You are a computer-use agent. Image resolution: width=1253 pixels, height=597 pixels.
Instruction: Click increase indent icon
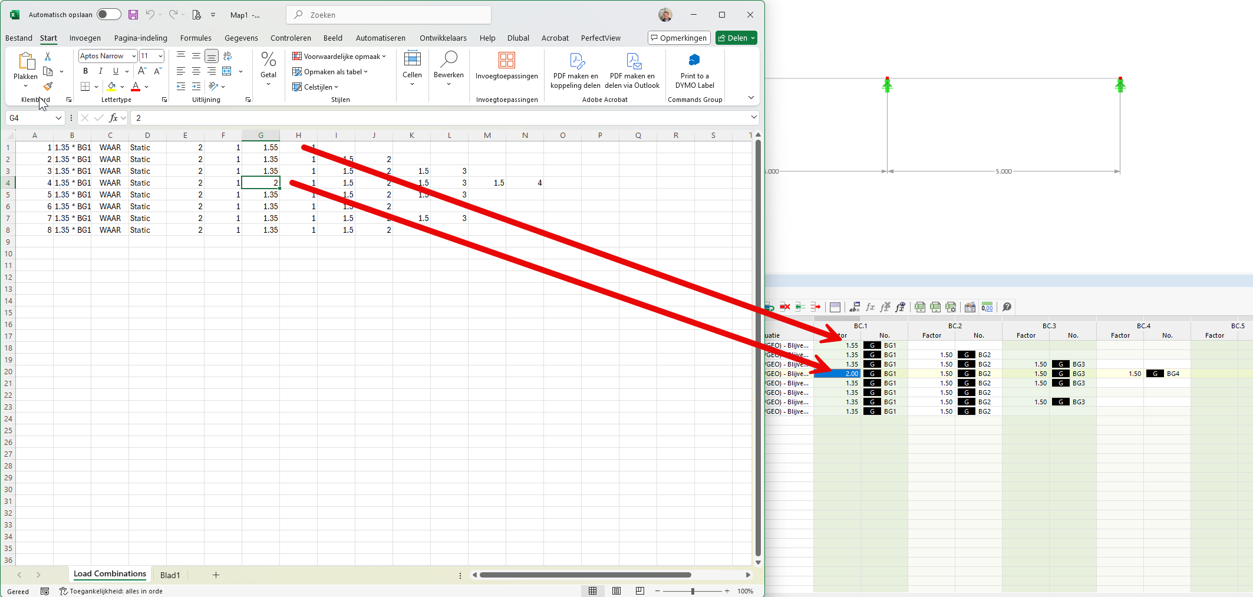point(196,86)
